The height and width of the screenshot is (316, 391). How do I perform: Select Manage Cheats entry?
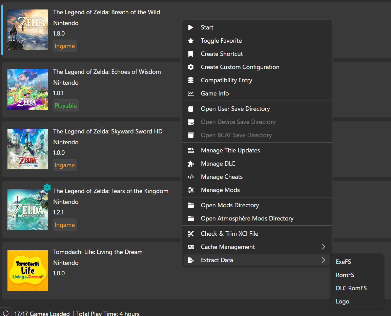tap(257, 177)
